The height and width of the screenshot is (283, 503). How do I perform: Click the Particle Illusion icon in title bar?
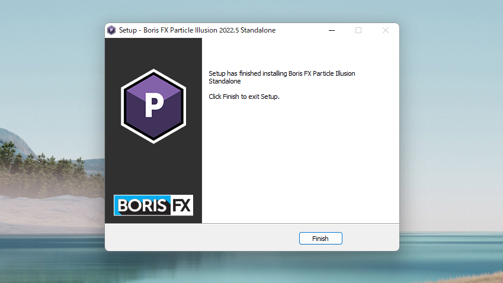coord(111,30)
